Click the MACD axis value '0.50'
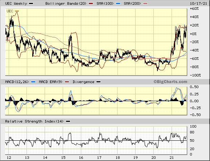Image resolution: width=210 pixels, height=161 pixels. (194, 87)
